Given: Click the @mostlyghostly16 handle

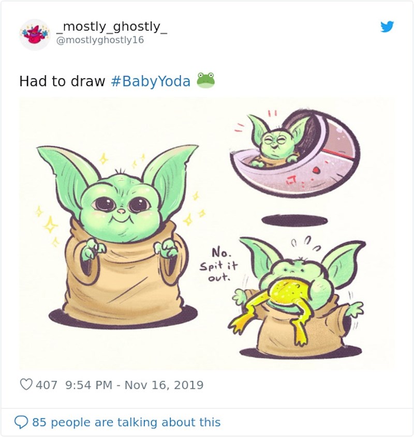Looking at the screenshot, I should 103,40.
